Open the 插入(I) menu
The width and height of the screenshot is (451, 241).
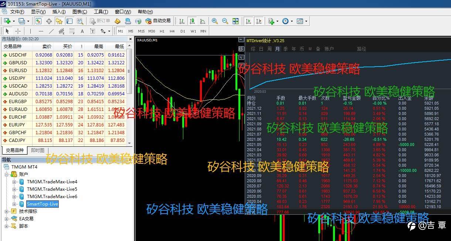point(59,12)
